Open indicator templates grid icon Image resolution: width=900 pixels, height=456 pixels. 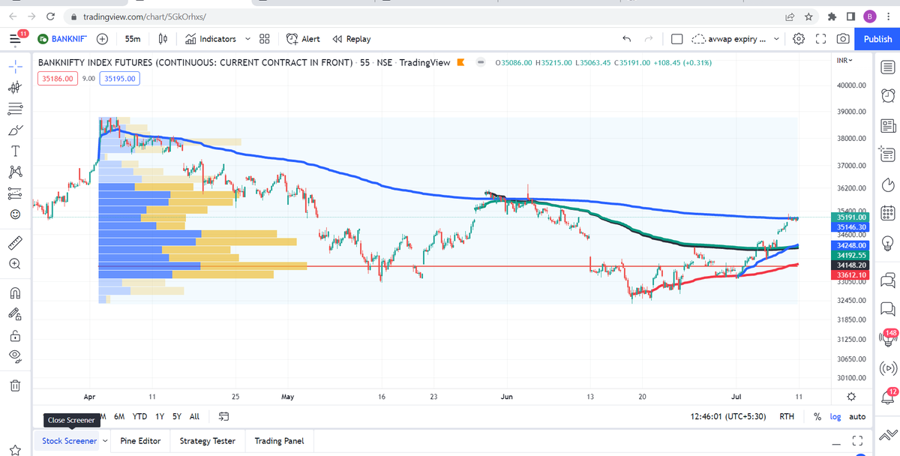click(264, 39)
